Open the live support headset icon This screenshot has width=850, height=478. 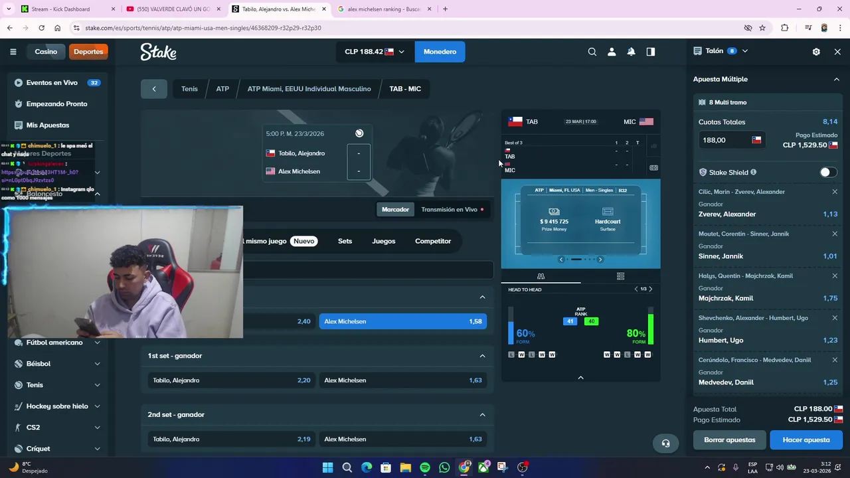click(x=665, y=443)
